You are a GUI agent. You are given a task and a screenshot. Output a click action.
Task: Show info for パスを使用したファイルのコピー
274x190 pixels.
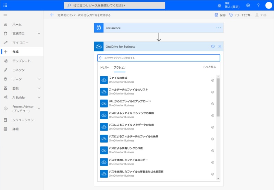[x=213, y=163]
